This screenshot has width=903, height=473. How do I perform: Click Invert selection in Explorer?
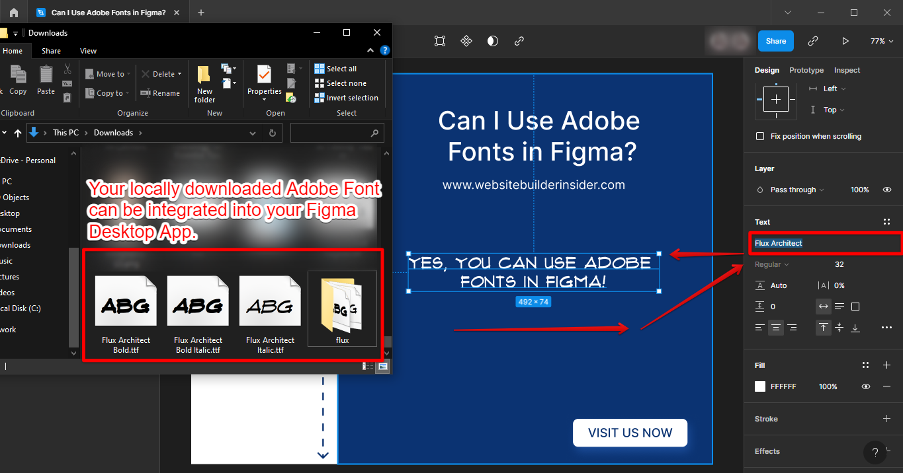tap(346, 98)
